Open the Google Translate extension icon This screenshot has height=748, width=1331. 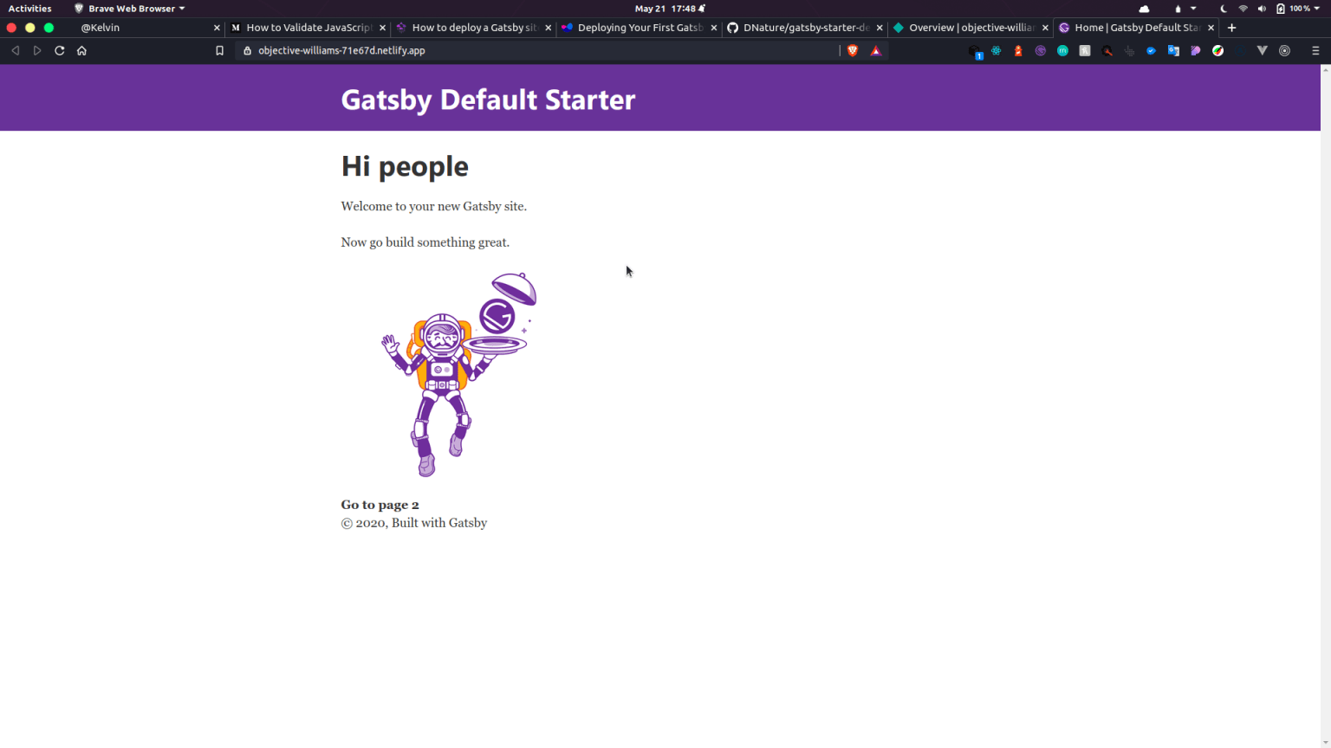click(x=1172, y=50)
